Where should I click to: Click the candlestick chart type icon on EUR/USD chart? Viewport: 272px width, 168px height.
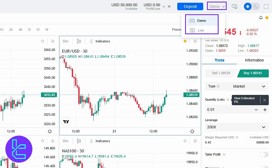79,41
